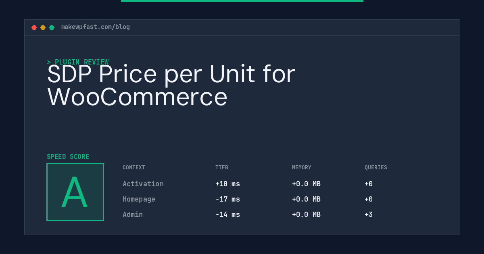Select the Activation row label
Screen dimensions: 484x254
[143, 184]
